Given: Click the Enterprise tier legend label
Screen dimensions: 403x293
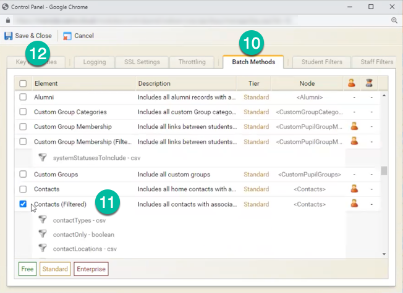Looking at the screenshot, I should click(91, 269).
